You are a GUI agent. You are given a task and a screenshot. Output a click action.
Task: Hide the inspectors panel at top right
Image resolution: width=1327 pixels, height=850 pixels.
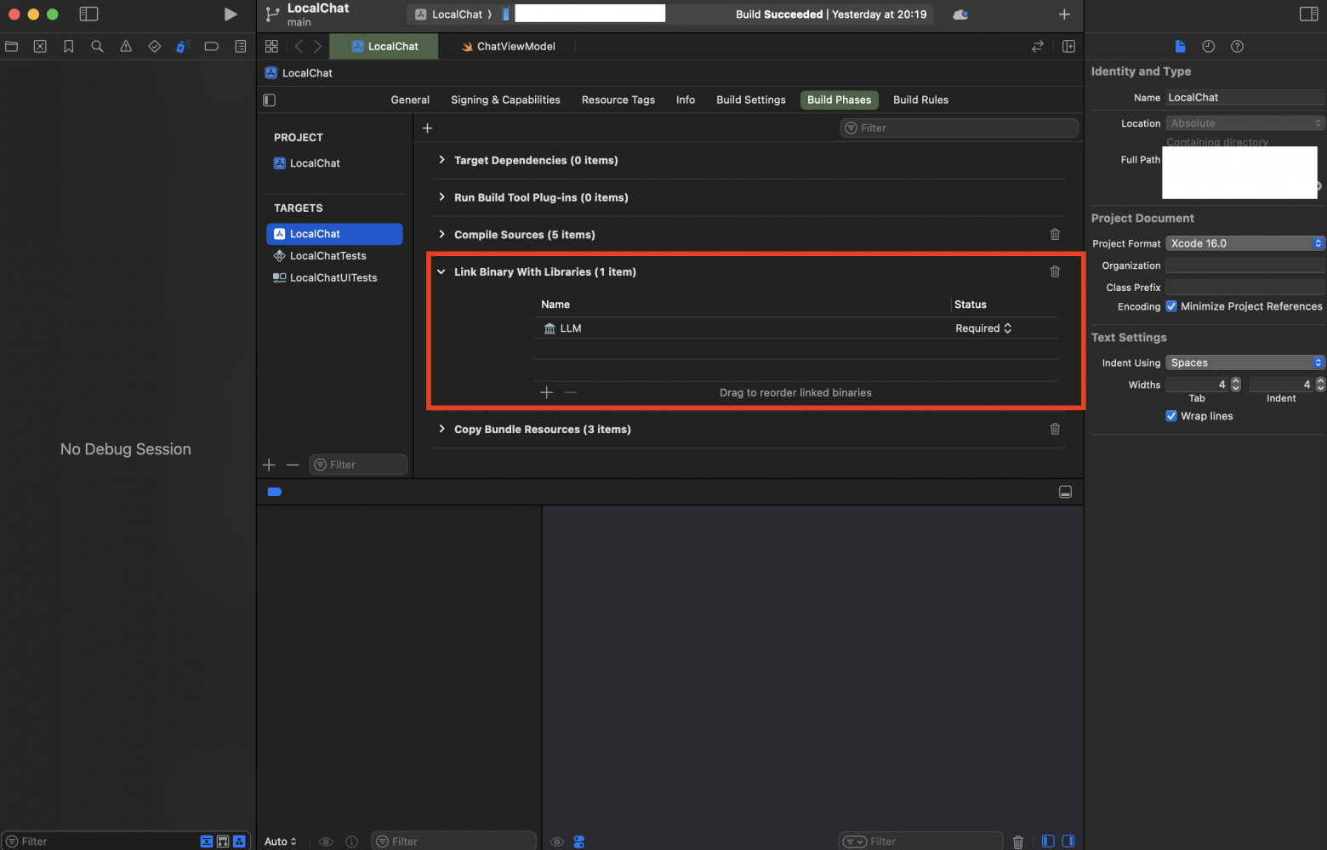click(x=1308, y=14)
